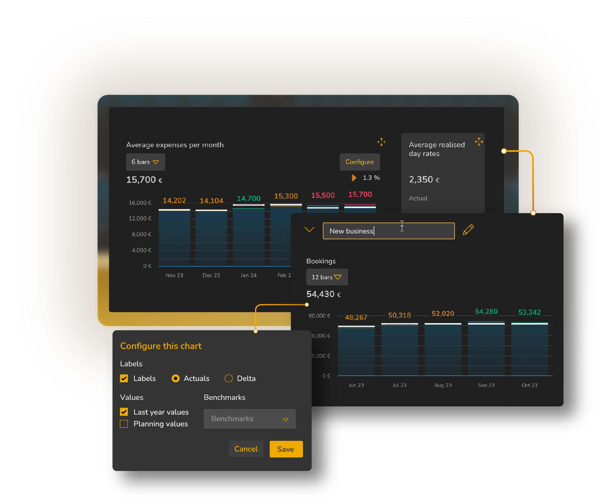616x504 pixels.
Task: Click the move icon on Average realised day rates card
Action: coord(479,141)
